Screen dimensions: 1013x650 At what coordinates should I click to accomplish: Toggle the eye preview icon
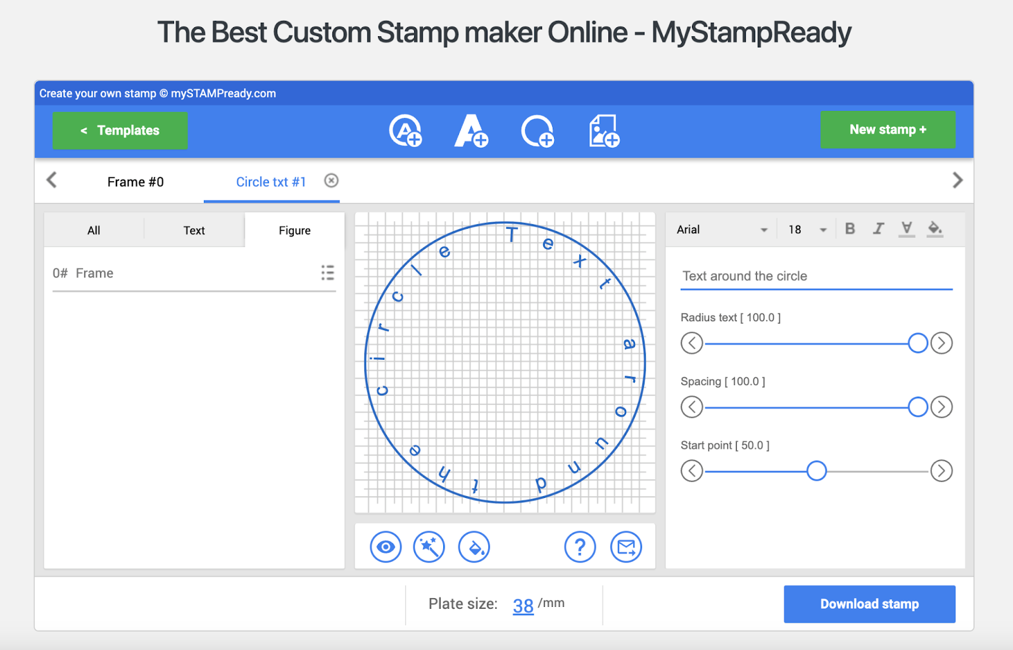pyautogui.click(x=386, y=547)
